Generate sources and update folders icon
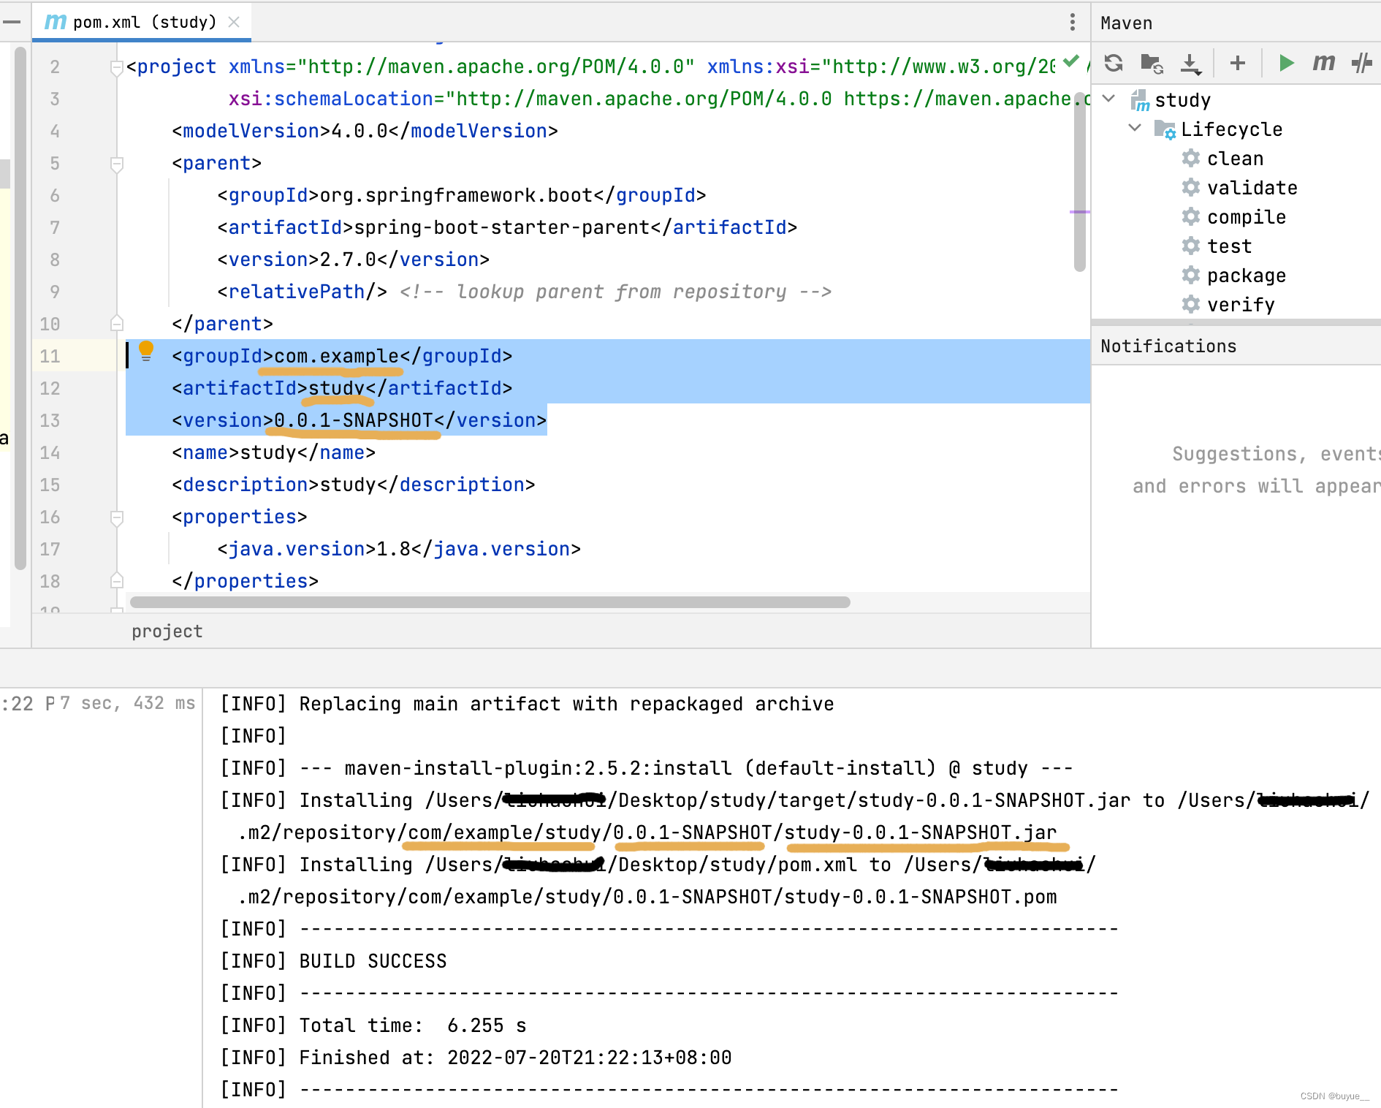 pos(1152,64)
